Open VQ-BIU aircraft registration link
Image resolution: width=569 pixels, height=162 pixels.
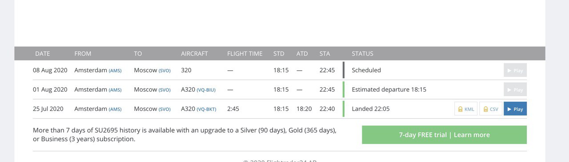206,90
